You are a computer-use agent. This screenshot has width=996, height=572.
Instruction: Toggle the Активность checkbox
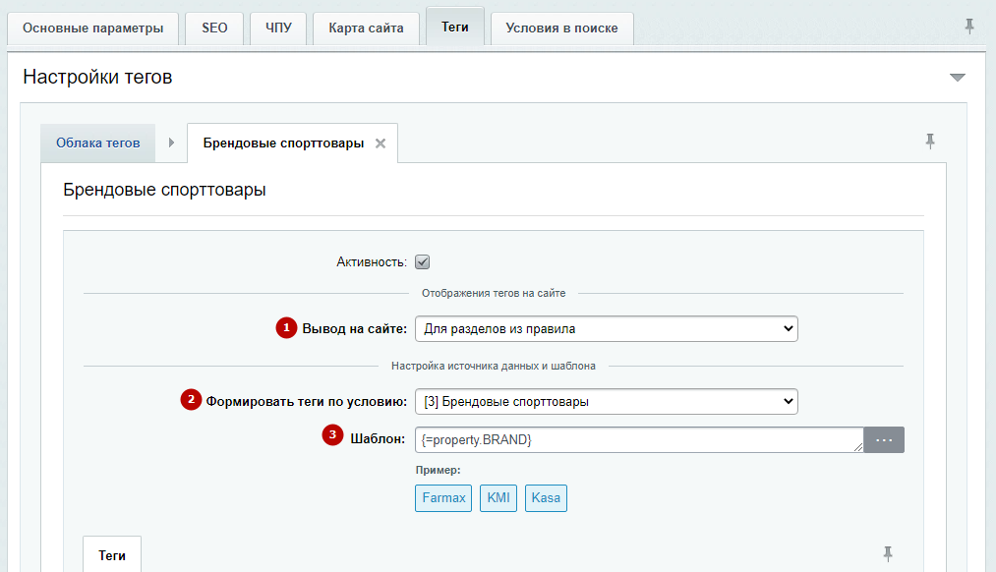[423, 261]
